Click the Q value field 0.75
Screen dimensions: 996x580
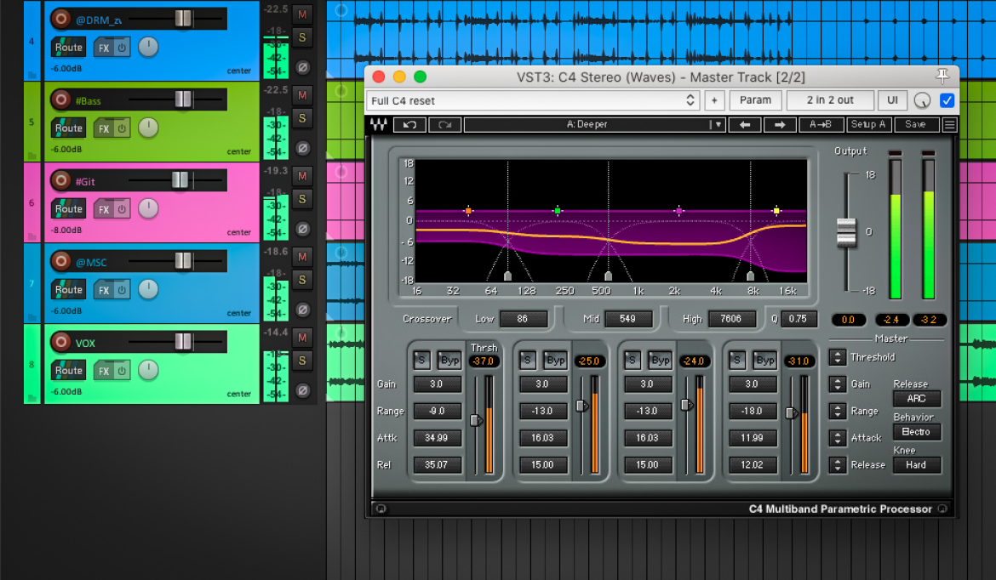pos(797,319)
